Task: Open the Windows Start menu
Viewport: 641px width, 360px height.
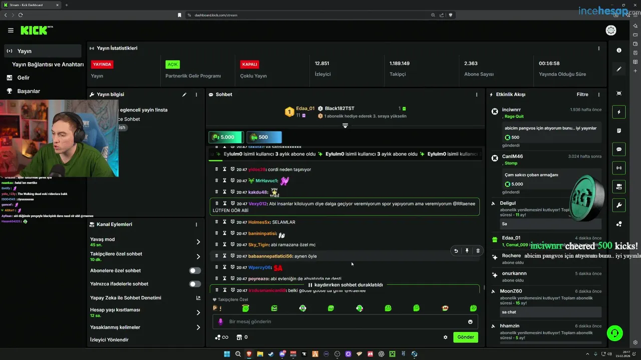Action: pyautogui.click(x=227, y=354)
